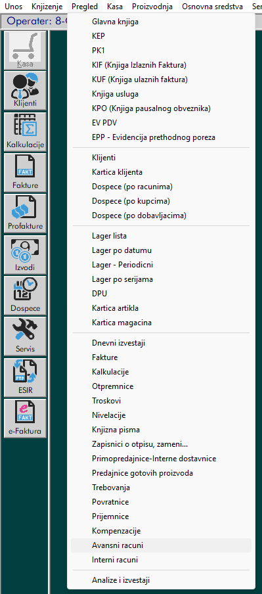The width and height of the screenshot is (262, 594).
Task: Select Kartica magacina entry
Action: (x=161, y=323)
